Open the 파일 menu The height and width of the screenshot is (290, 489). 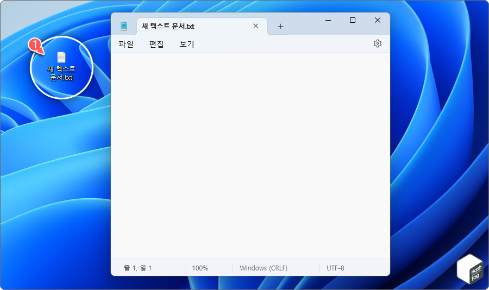point(126,44)
